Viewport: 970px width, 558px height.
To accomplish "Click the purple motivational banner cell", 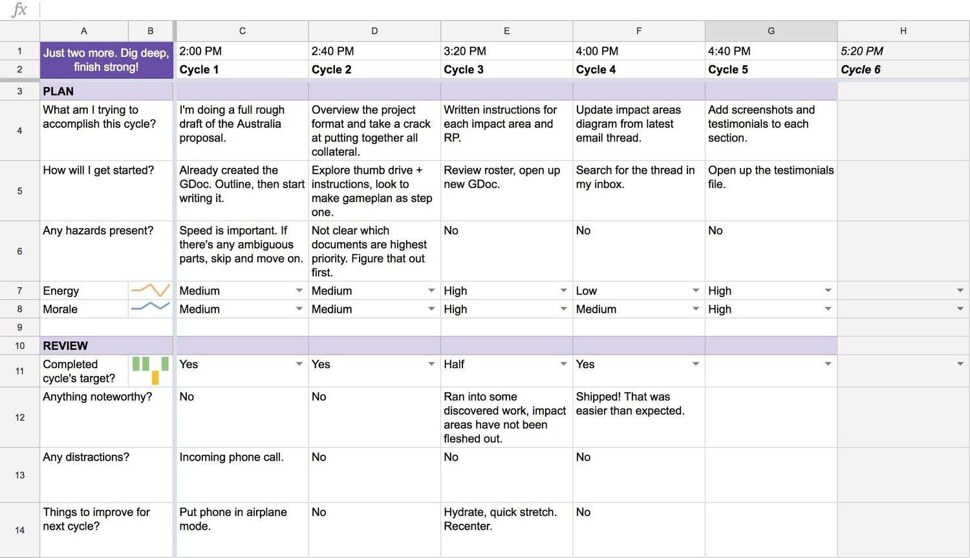I will pyautogui.click(x=107, y=60).
